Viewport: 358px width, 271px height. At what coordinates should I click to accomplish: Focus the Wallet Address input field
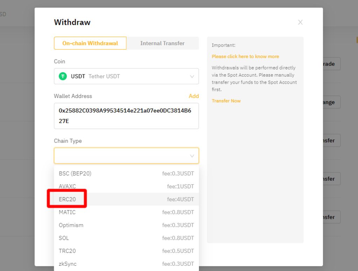126,116
